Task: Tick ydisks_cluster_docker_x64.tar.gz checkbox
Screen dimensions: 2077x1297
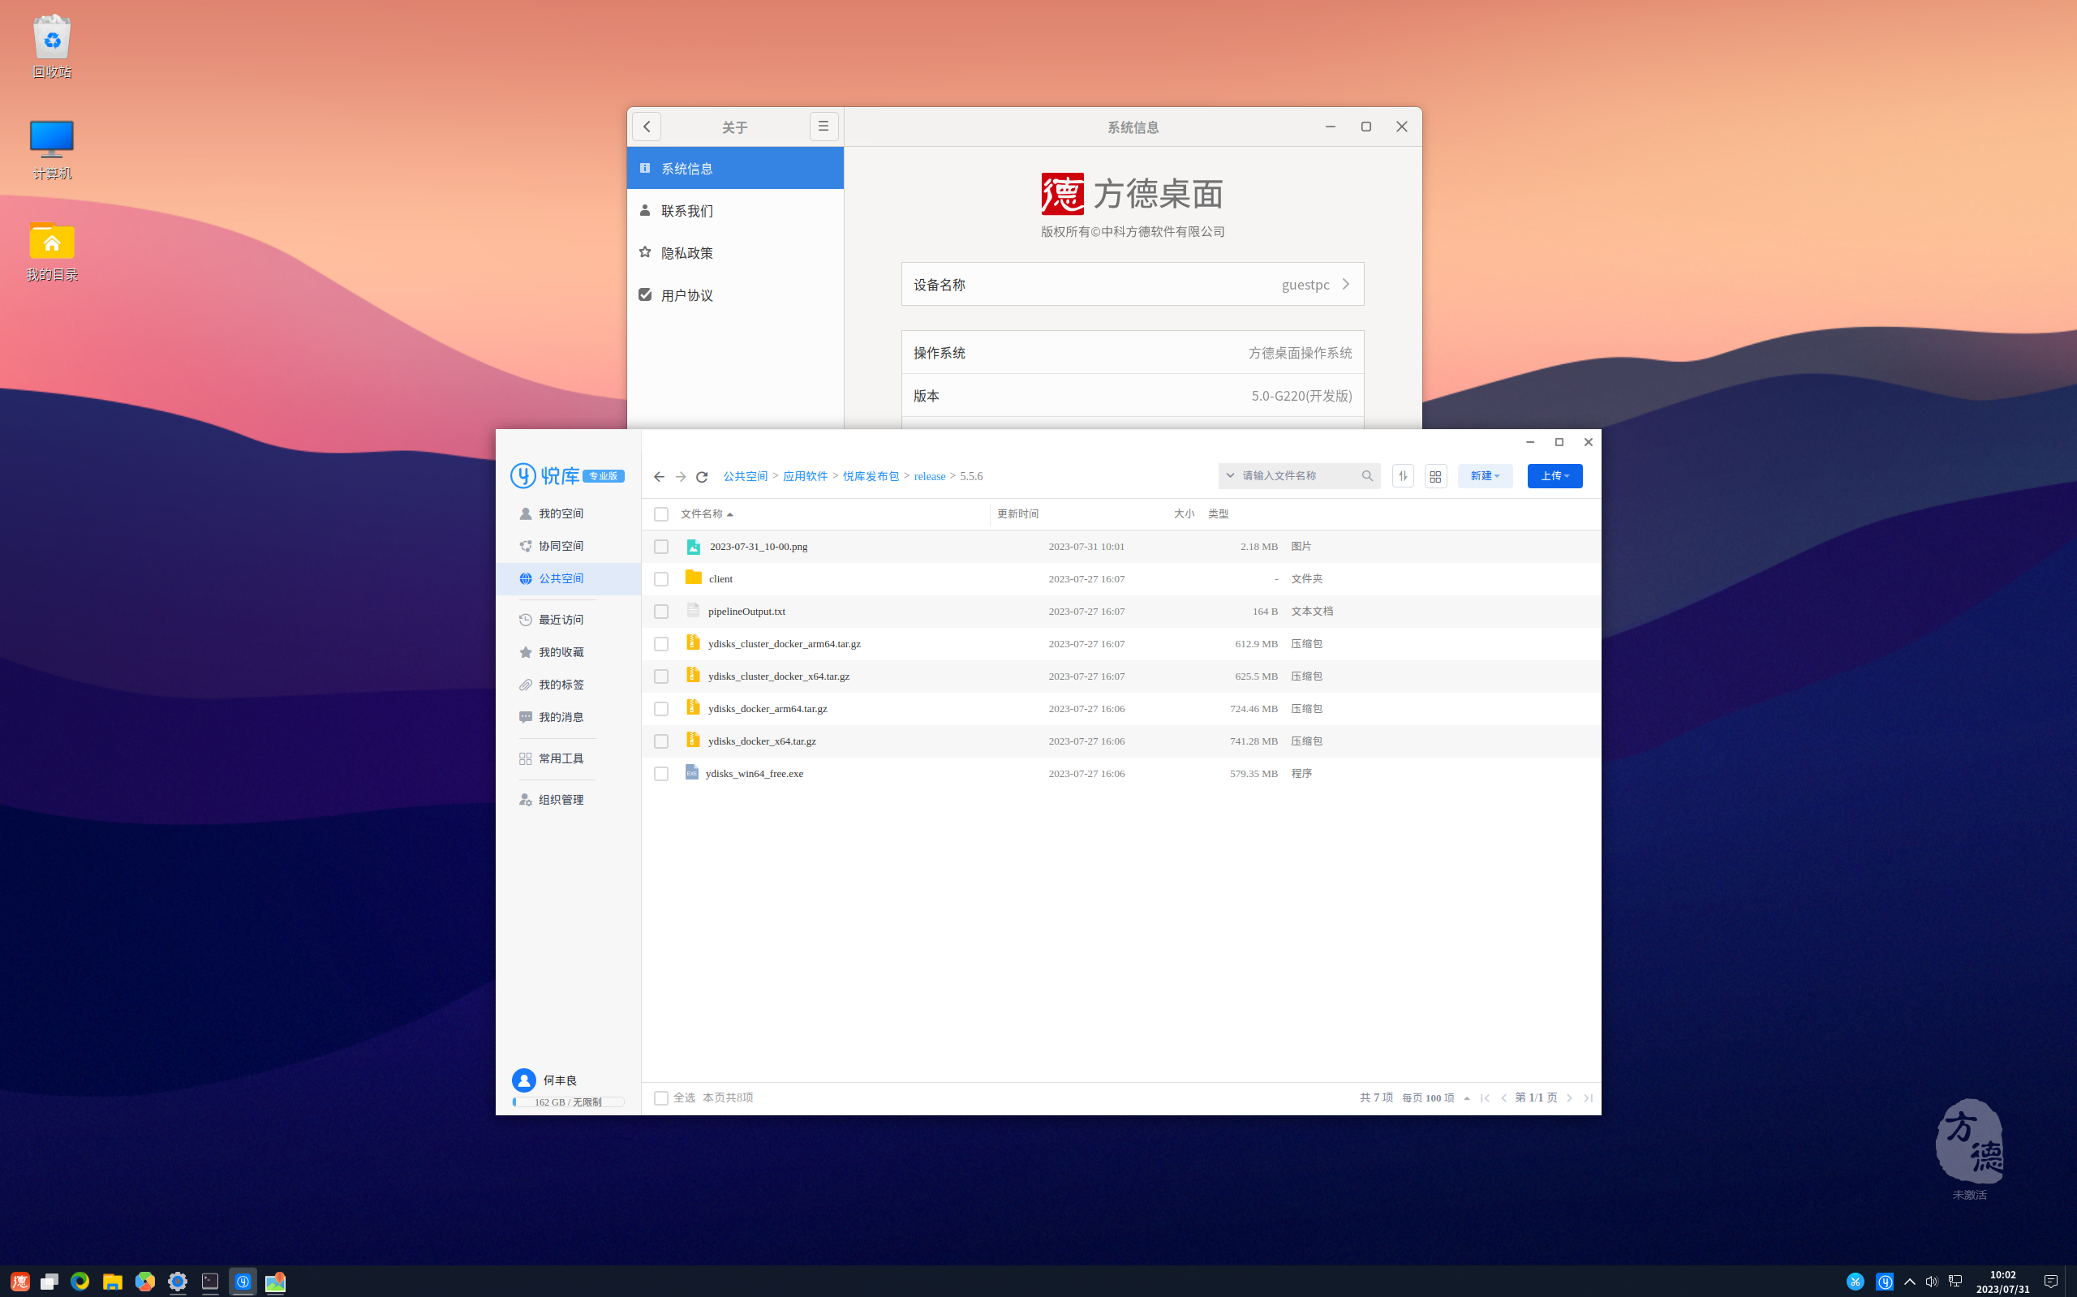Action: [660, 676]
